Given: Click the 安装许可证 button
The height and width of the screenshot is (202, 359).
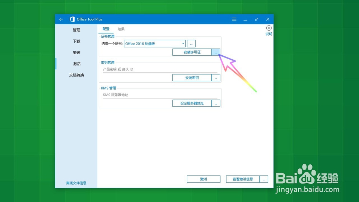Looking at the screenshot, I should pos(192,52).
